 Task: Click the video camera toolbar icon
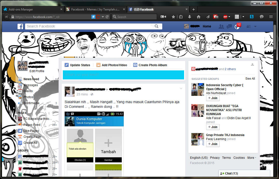[x=163, y=17]
